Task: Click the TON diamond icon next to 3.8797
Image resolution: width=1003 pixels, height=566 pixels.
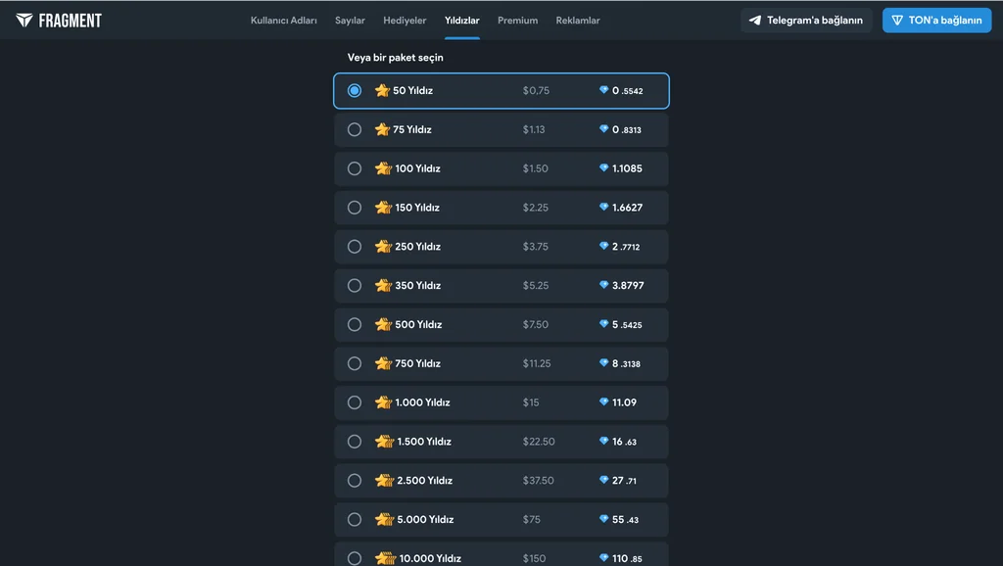Action: [603, 285]
